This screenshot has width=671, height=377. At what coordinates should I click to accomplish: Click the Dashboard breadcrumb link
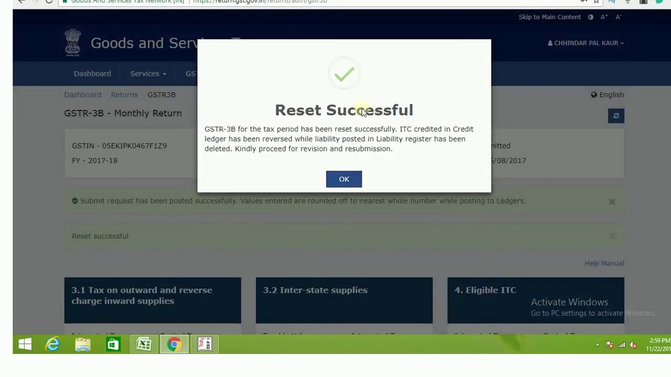click(82, 95)
